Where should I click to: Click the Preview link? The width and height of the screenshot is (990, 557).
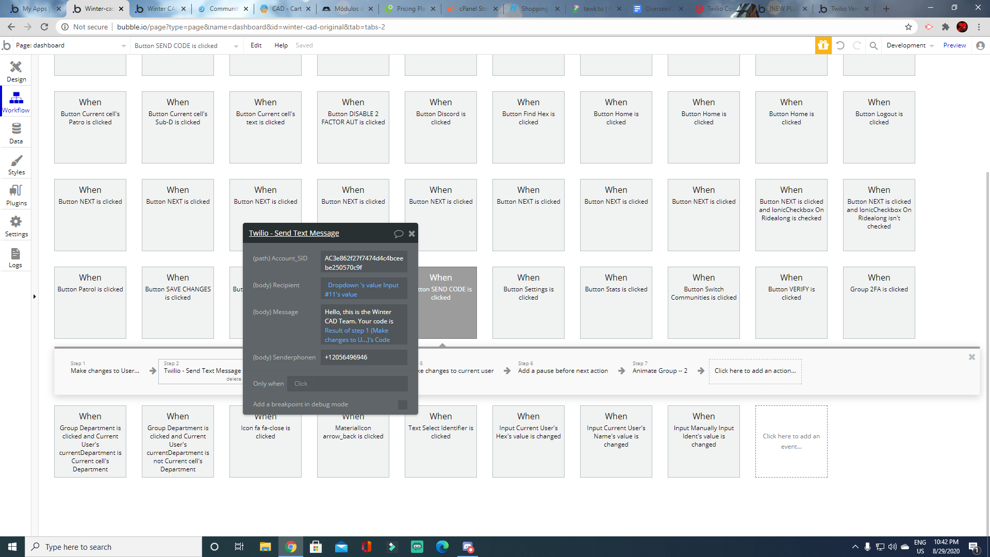[x=954, y=45]
